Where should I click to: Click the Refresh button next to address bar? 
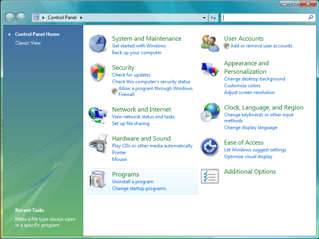[213, 18]
